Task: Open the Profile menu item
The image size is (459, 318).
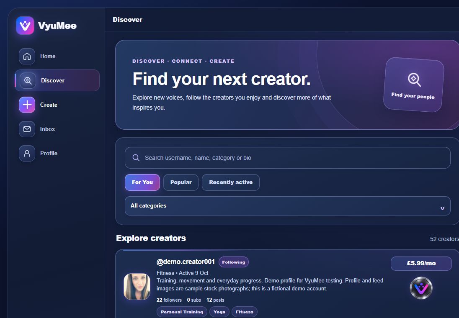Action: pos(57,153)
